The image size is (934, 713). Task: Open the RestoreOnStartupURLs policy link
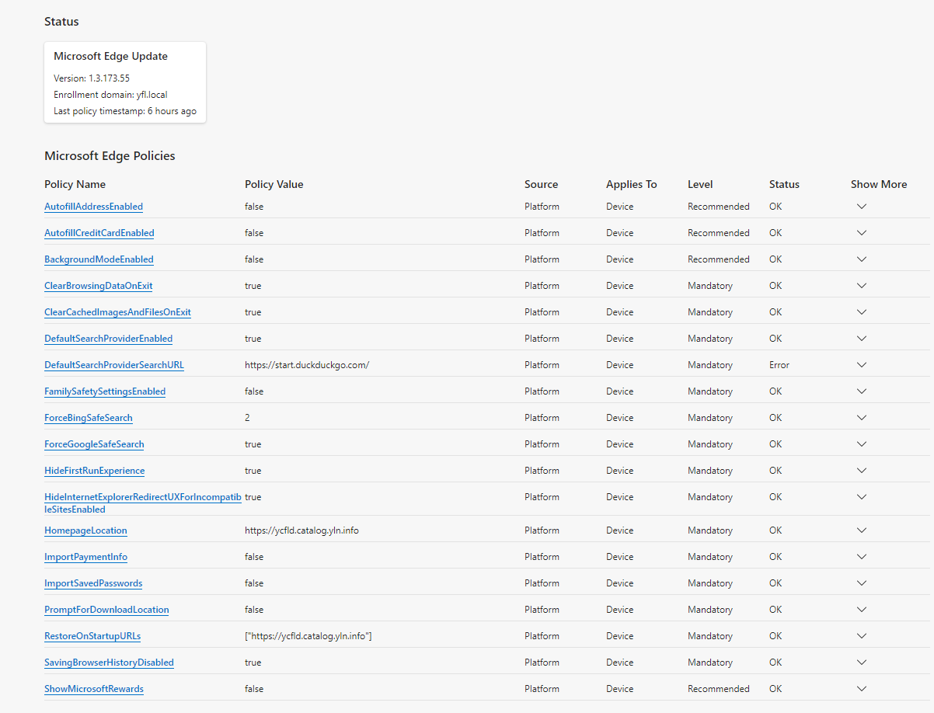pyautogui.click(x=92, y=636)
